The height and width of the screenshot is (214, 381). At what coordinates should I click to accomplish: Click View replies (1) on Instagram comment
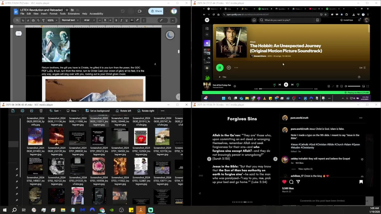[x=305, y=169]
